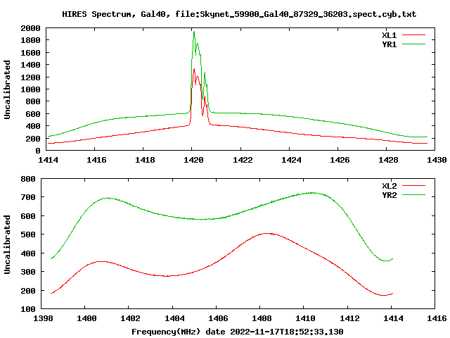The width and height of the screenshot is (450, 338).
Task: Click the 1422 x-axis tick label
Action: [243, 160]
